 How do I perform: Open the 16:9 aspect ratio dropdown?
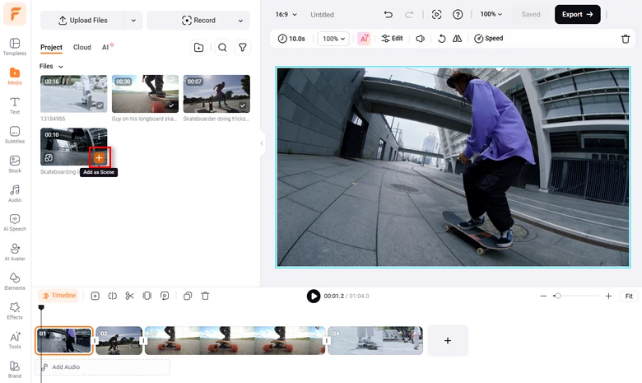pyautogui.click(x=286, y=15)
